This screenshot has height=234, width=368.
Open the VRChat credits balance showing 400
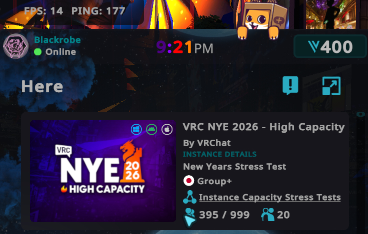[330, 46]
